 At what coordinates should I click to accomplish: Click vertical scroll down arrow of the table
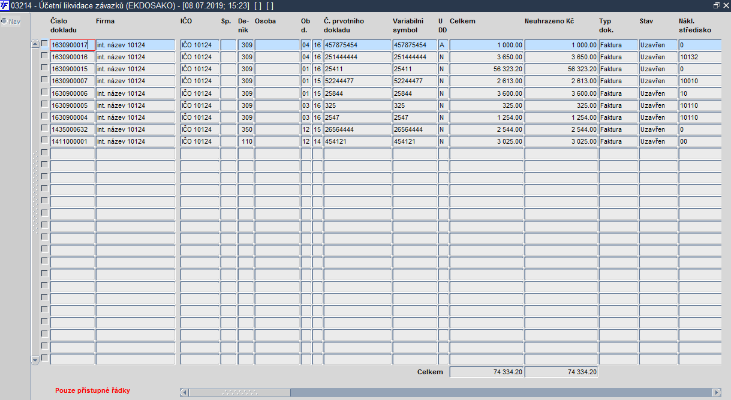click(35, 360)
